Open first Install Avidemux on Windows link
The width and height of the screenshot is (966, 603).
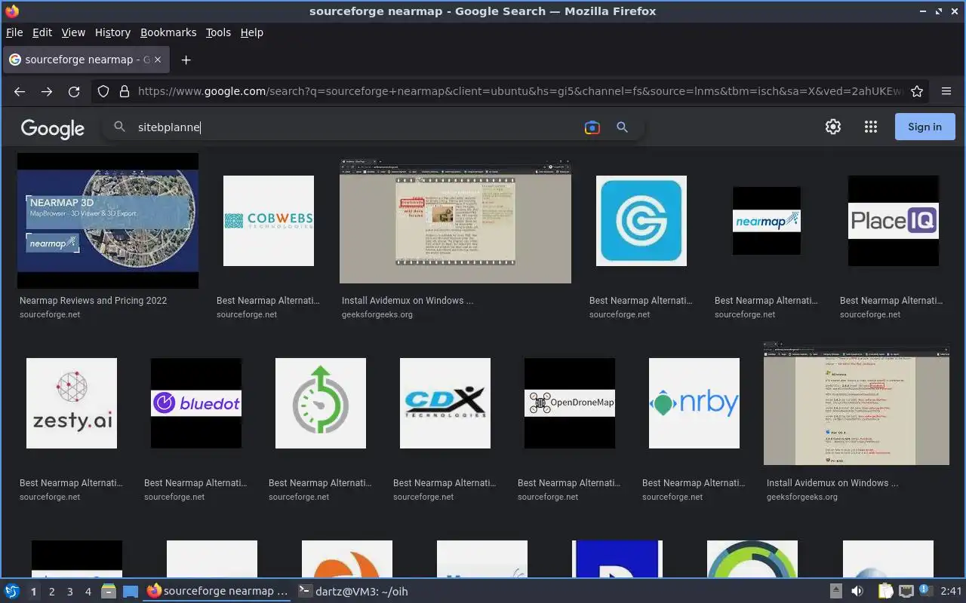pos(408,300)
